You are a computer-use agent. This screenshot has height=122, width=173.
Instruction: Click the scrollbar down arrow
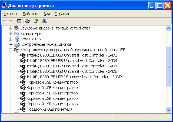click(169, 110)
